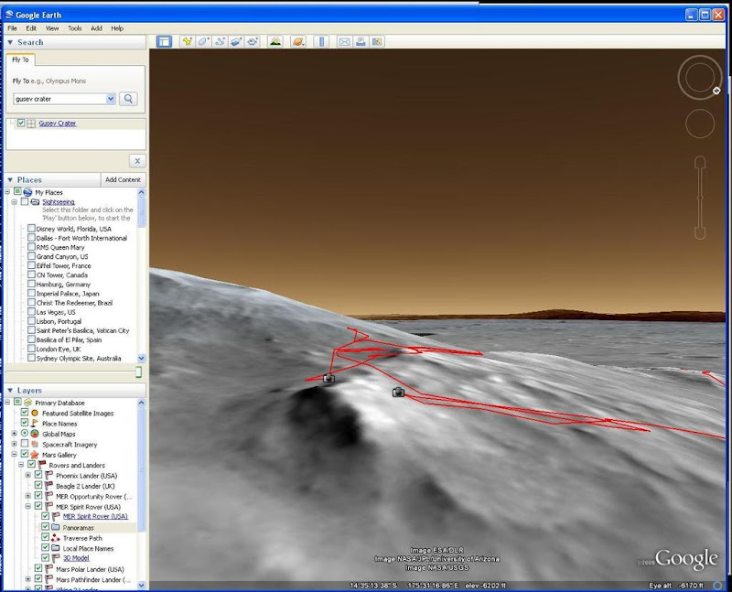The width and height of the screenshot is (732, 592).
Task: Uncheck the Traverse Path layer
Action: coord(45,538)
